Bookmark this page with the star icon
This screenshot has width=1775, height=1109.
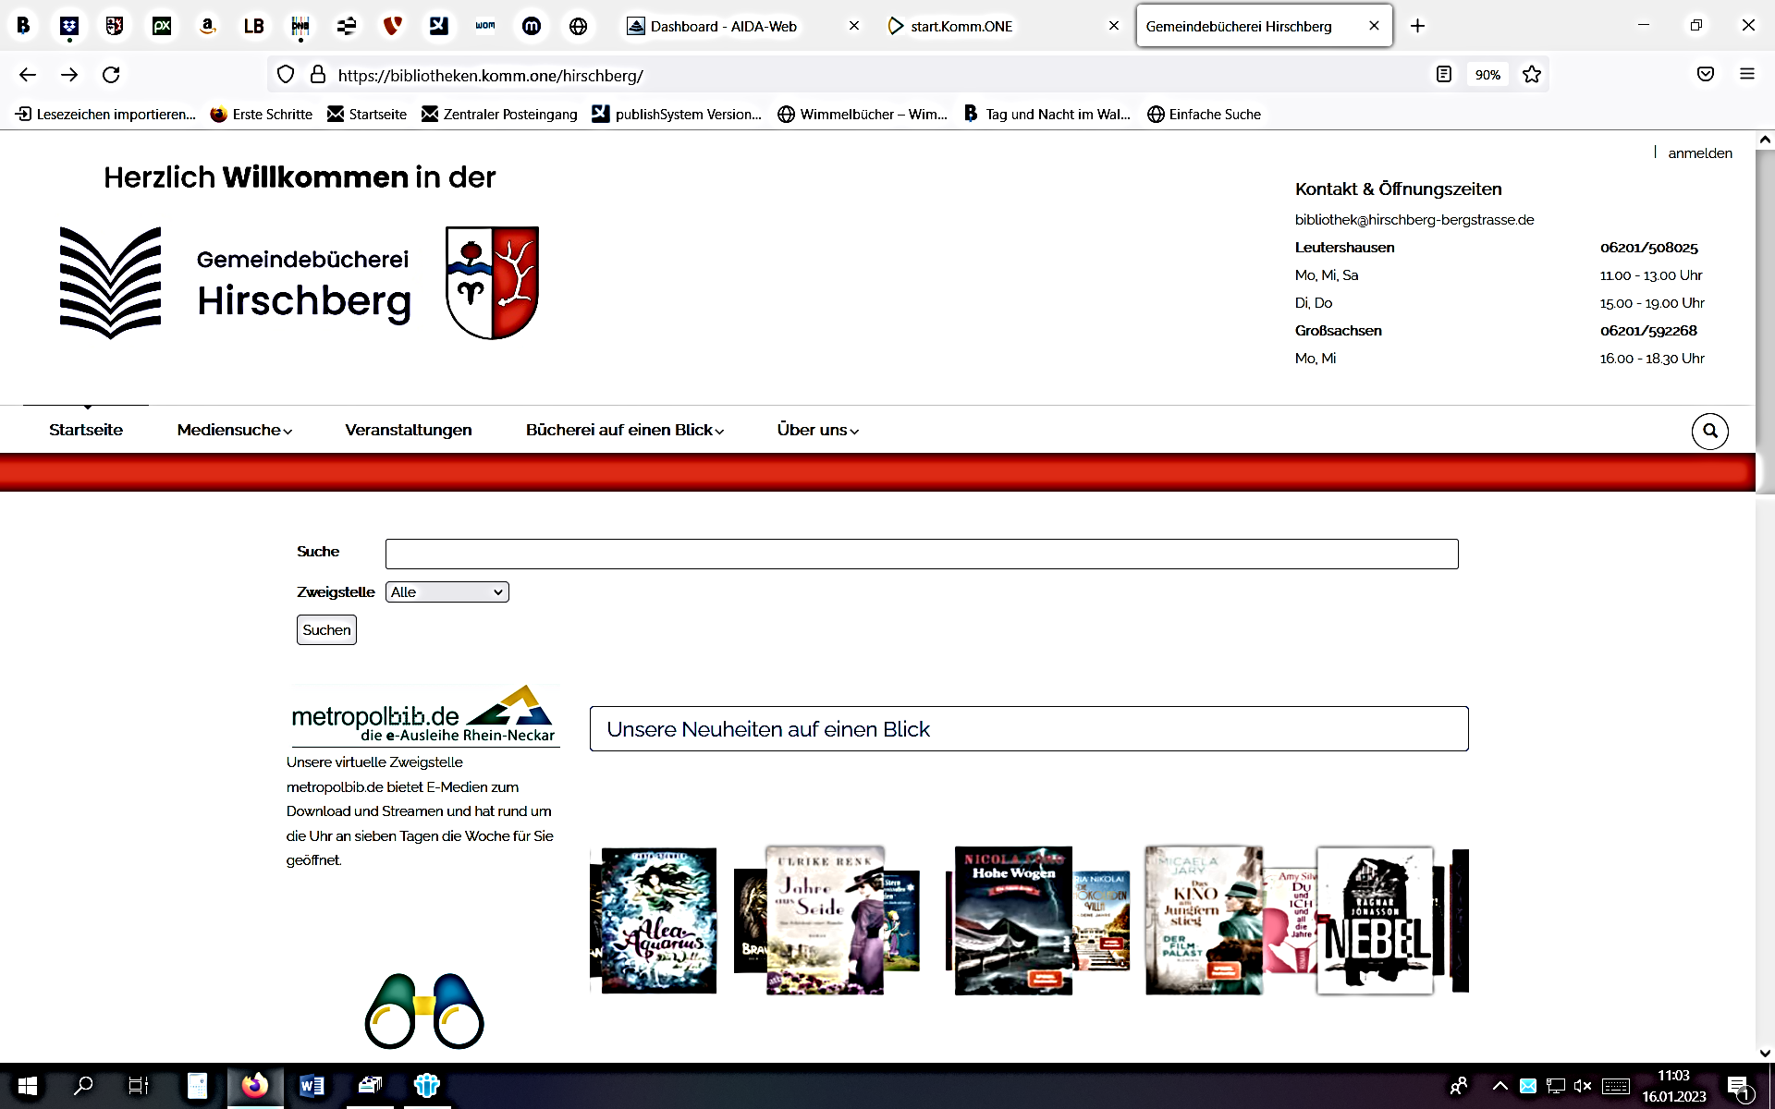(1532, 75)
